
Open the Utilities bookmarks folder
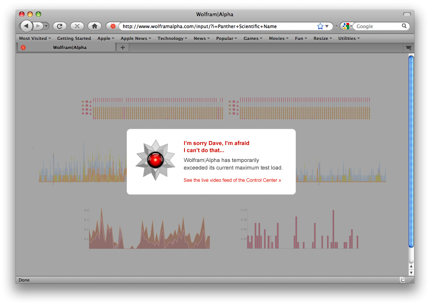349,38
